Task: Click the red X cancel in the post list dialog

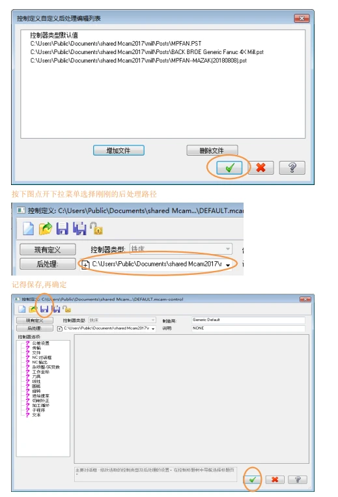Action: 261,167
